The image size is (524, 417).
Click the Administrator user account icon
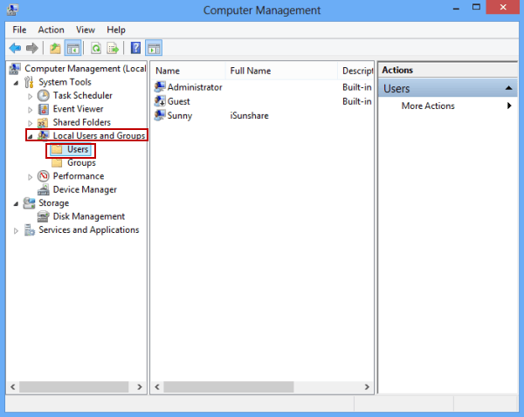(x=160, y=87)
